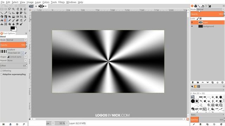Toggle gradient reverse button
Viewport: 225px width, 126px height.
tap(22, 53)
